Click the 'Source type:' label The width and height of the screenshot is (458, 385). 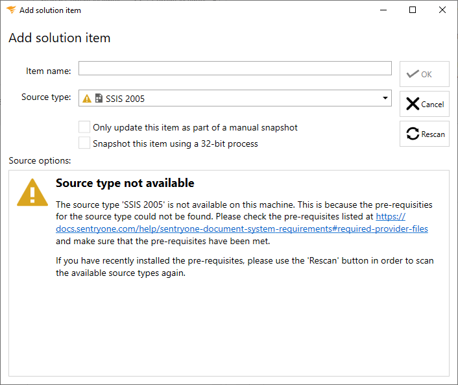point(46,97)
